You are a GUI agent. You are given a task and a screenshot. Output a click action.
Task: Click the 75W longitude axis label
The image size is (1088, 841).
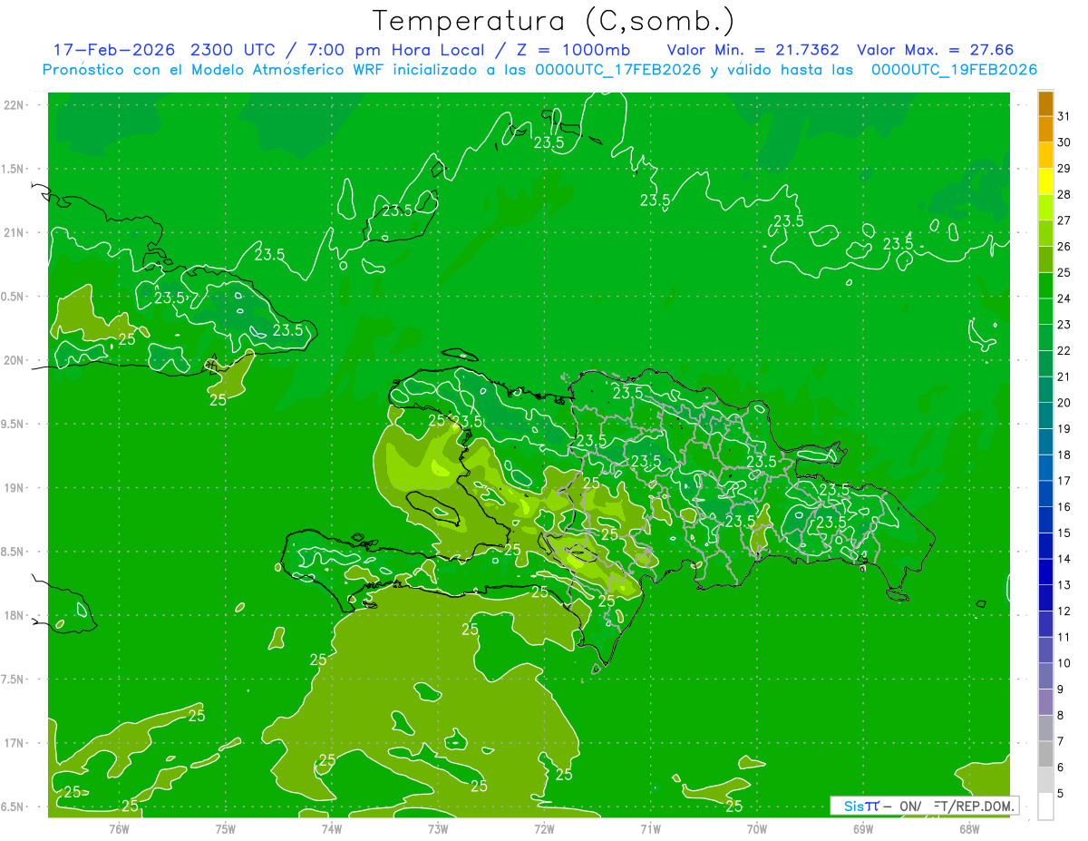226,829
